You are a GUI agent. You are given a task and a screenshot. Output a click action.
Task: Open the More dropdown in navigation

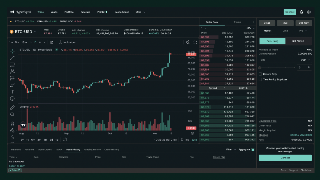point(140,12)
